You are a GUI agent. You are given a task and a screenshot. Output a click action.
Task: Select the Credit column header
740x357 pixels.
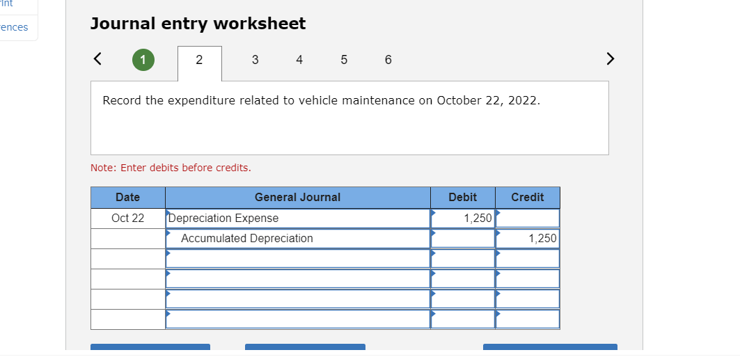tap(528, 198)
